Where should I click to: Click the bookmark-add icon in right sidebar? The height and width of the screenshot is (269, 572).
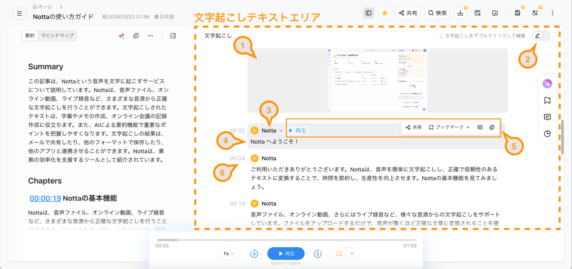[547, 100]
